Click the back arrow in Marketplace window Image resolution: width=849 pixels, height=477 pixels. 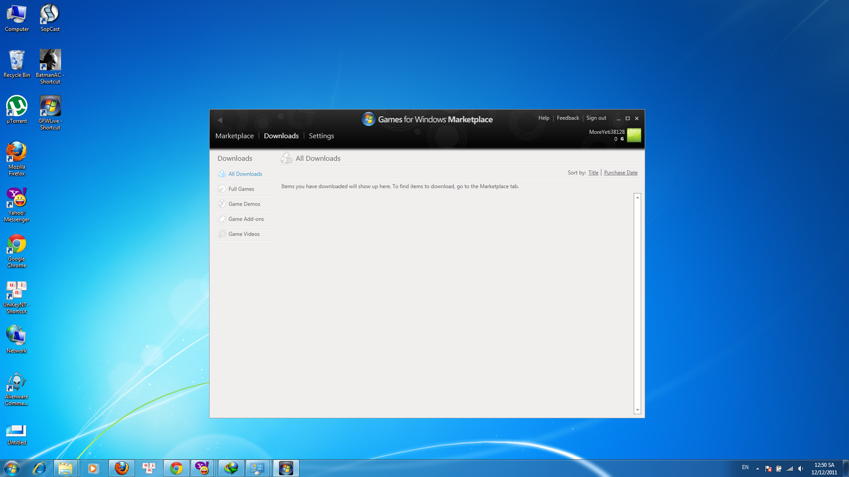pos(220,120)
